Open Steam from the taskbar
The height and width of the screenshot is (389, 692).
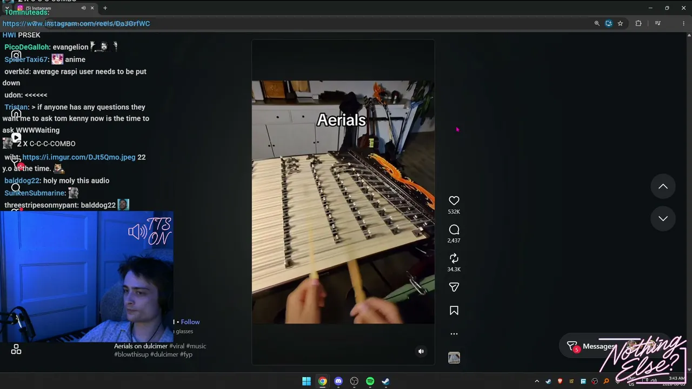pos(385,381)
